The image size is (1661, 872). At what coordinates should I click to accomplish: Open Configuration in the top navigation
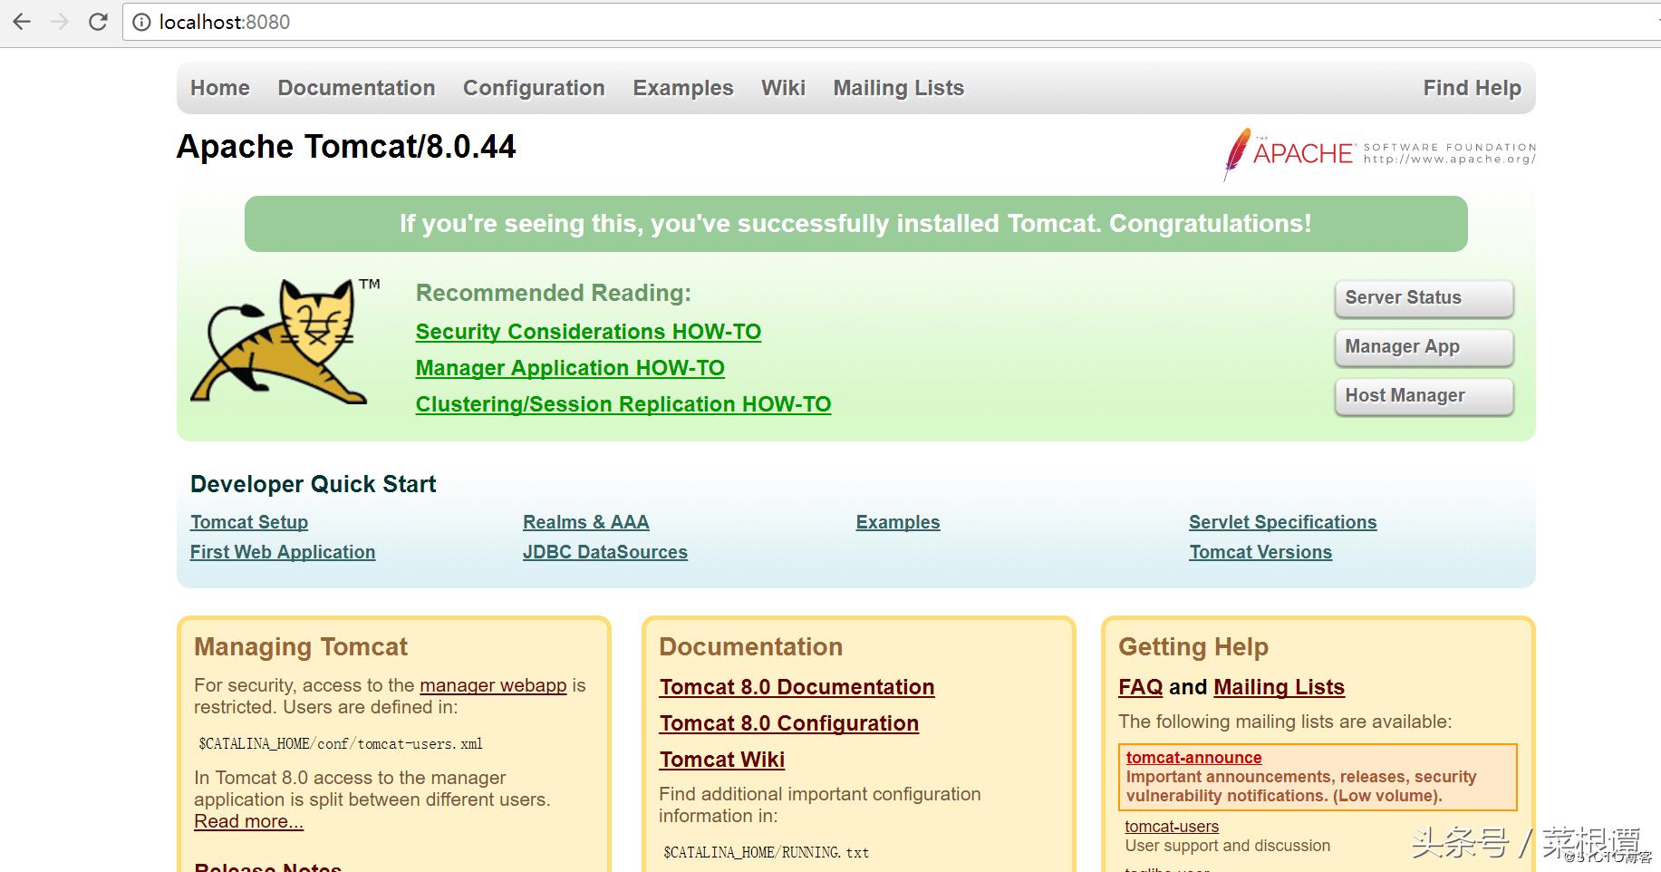pyautogui.click(x=534, y=88)
